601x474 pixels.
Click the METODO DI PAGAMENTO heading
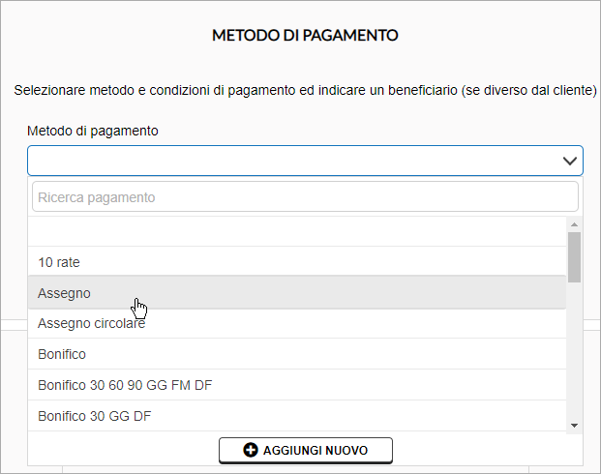tap(305, 35)
